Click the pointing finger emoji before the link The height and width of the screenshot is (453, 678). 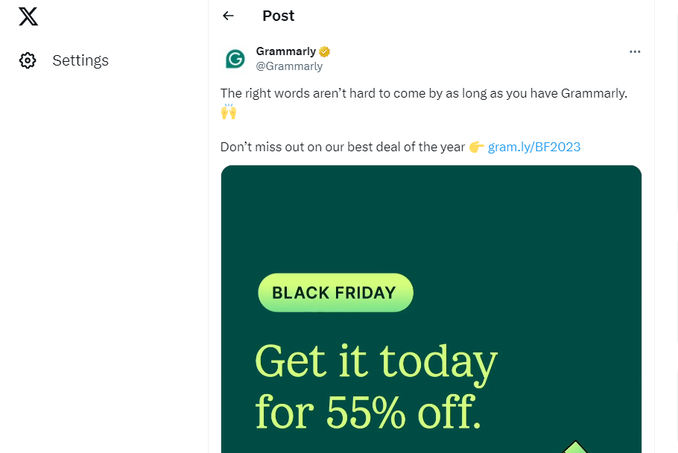point(477,147)
